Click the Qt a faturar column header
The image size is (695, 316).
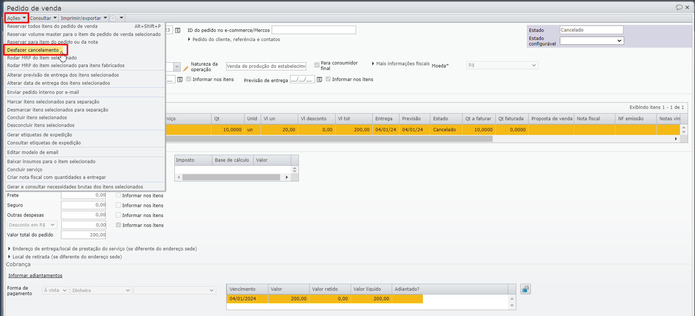(479, 119)
